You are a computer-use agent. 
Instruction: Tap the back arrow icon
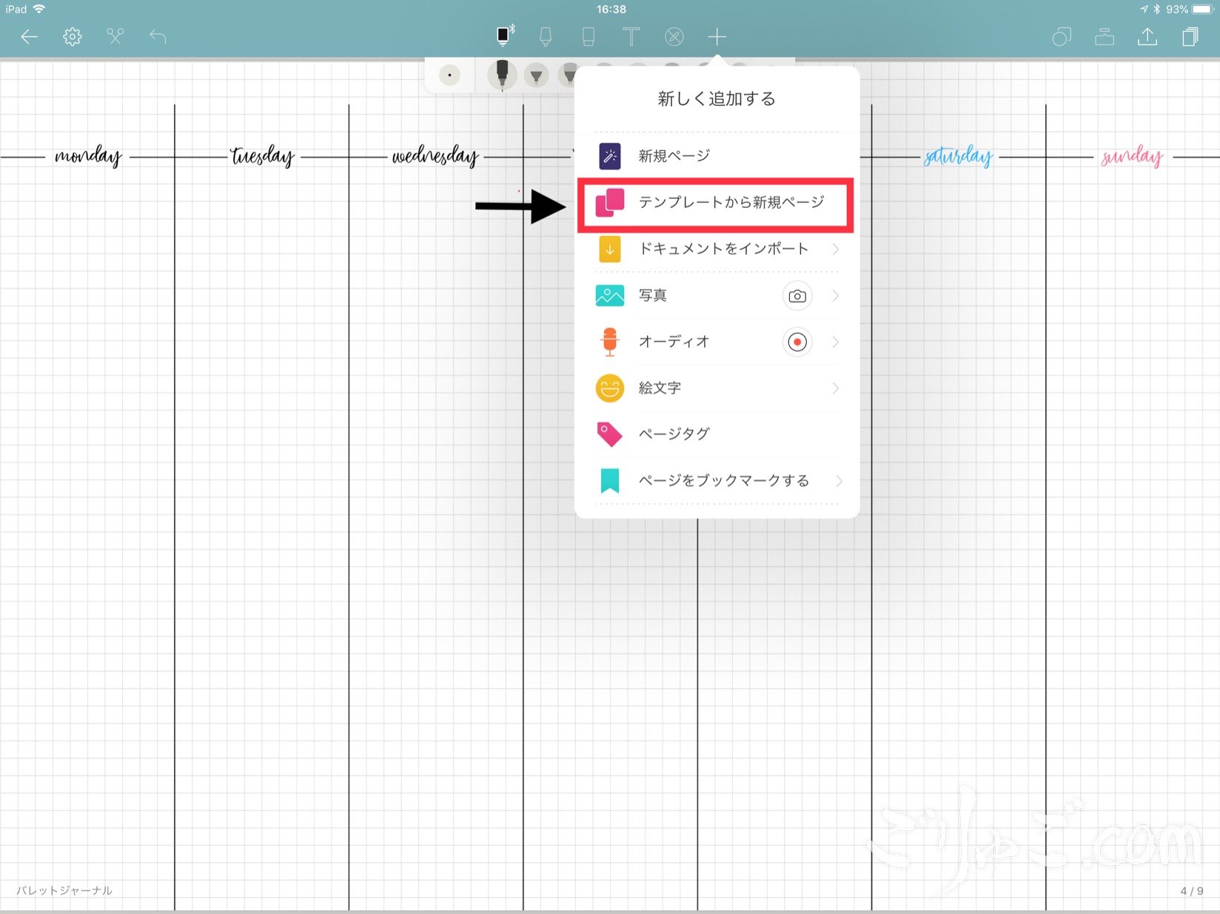tap(29, 36)
